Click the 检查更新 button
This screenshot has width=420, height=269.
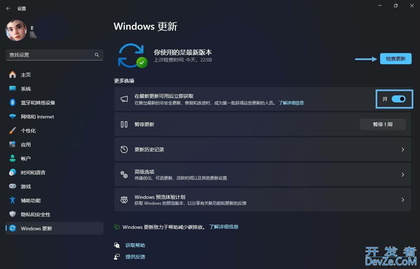[396, 59]
